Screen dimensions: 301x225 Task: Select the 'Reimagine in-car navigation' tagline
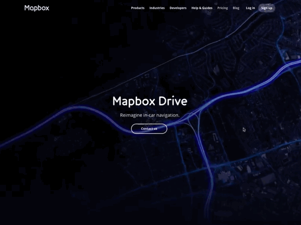pos(149,115)
